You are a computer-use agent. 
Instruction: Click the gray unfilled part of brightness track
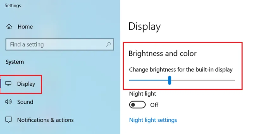(203, 80)
